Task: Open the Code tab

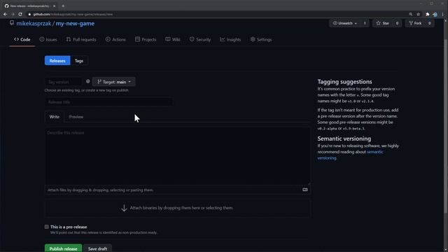Action: [22, 39]
